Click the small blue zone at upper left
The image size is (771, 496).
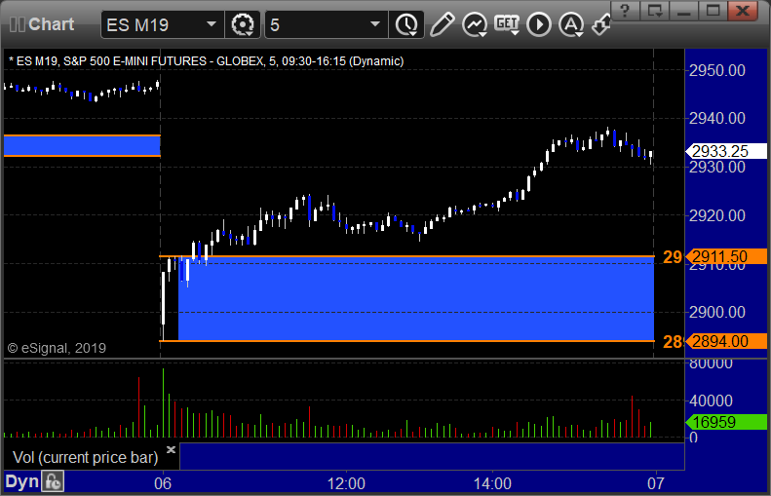[82, 145]
